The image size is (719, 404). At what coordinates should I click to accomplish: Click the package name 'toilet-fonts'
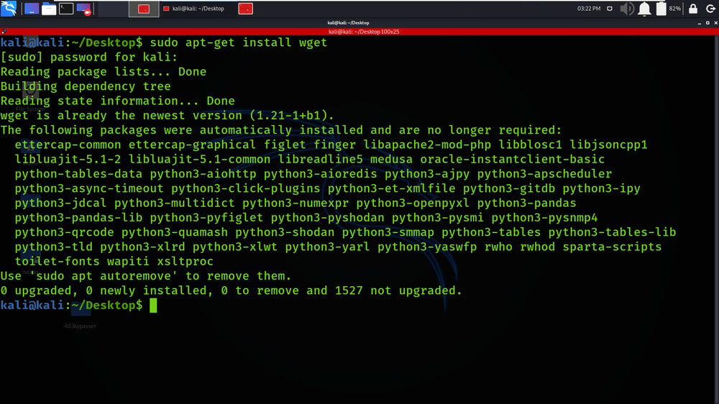[57, 262]
